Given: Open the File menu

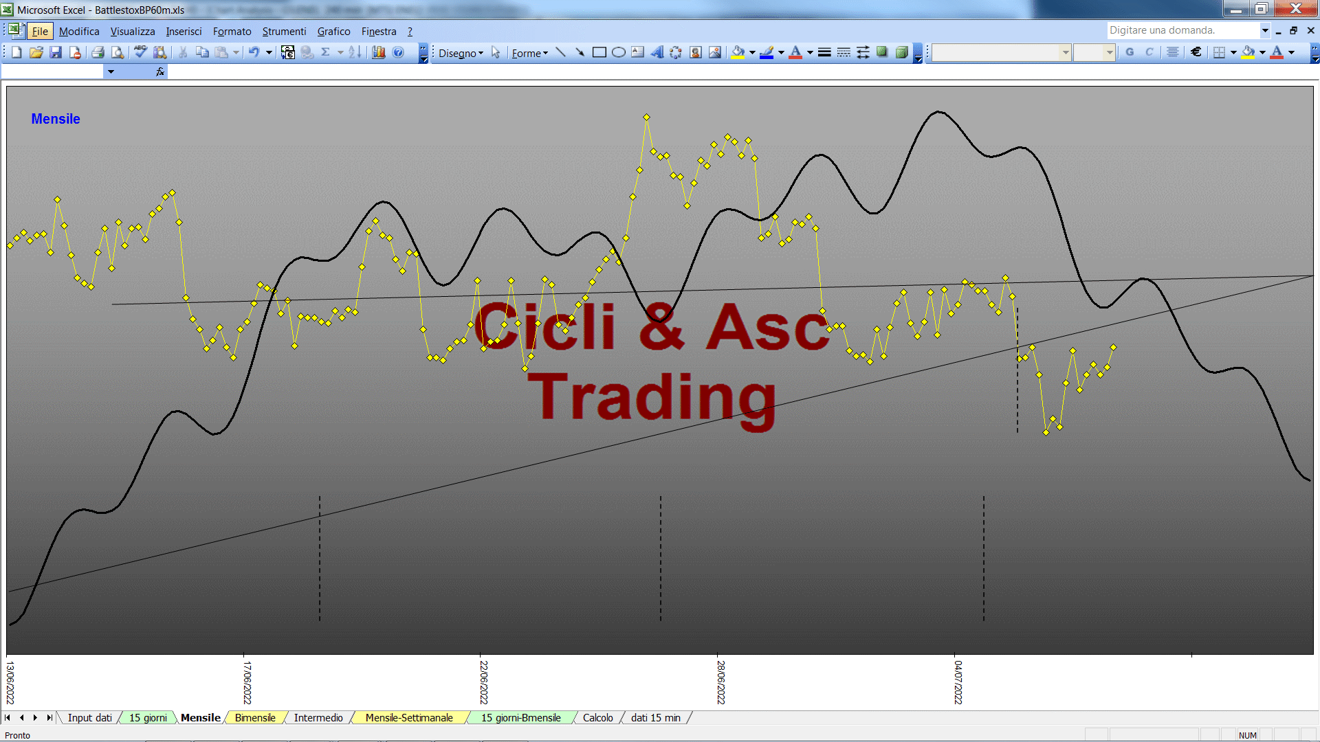Looking at the screenshot, I should (x=40, y=31).
